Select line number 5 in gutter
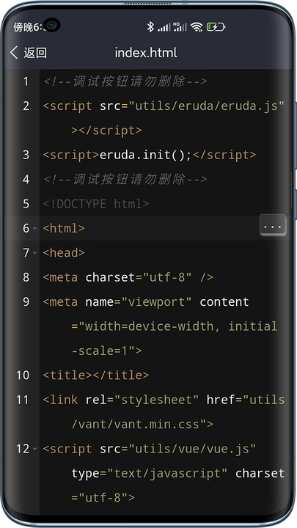 [x=26, y=204]
